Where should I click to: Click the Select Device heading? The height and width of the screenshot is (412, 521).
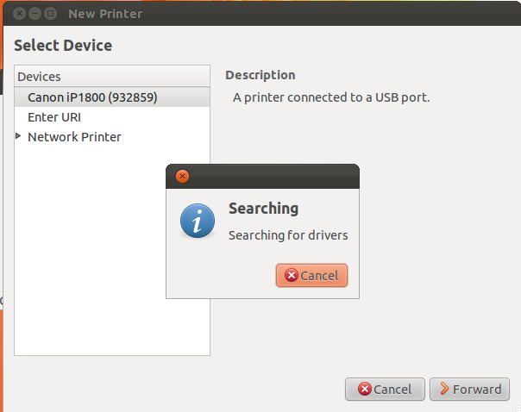click(x=63, y=46)
